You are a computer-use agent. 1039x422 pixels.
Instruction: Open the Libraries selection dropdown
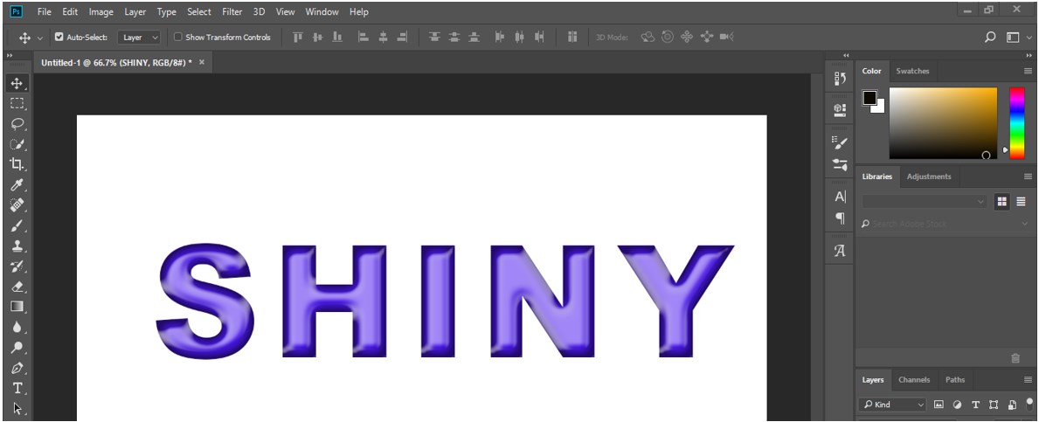[x=925, y=201]
